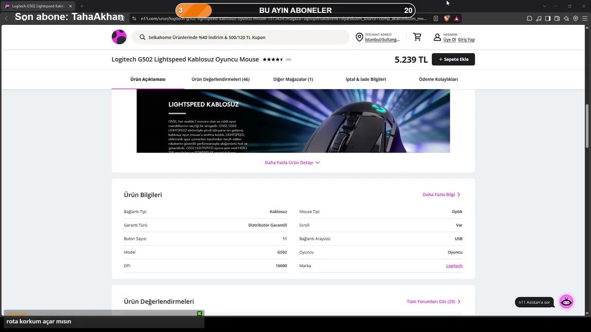Click the Giriş Yap link
Viewport: 591px width, 332px height.
[x=466, y=40]
